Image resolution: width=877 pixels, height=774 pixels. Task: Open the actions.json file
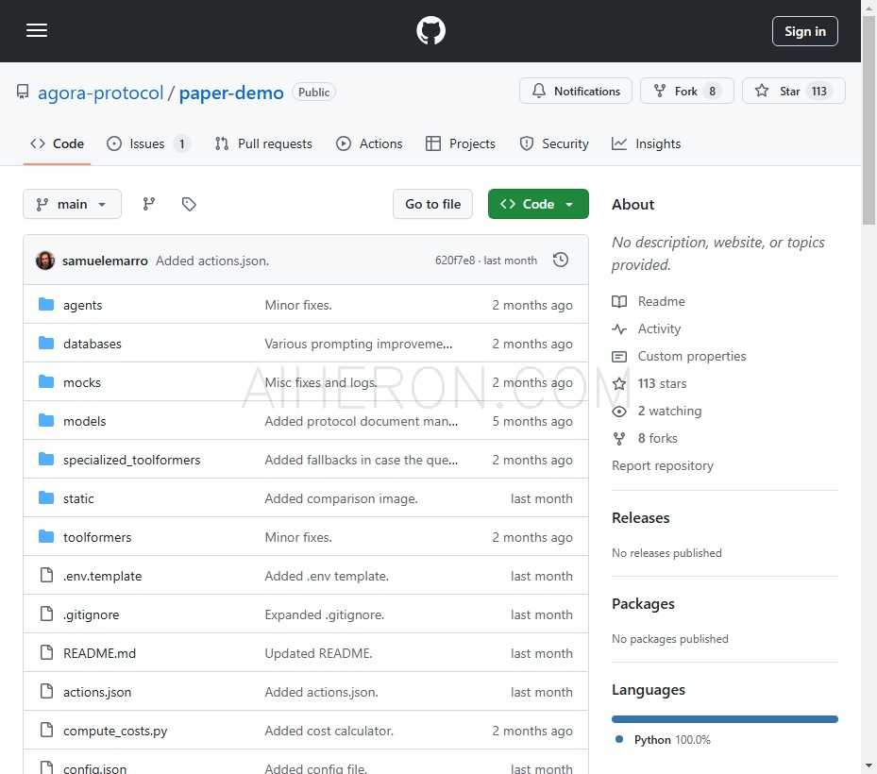tap(97, 692)
